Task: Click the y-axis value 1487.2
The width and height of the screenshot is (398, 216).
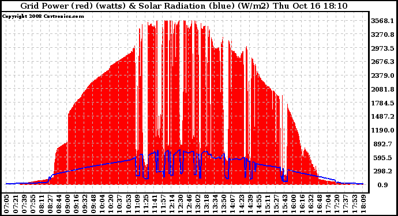Action: (382, 116)
